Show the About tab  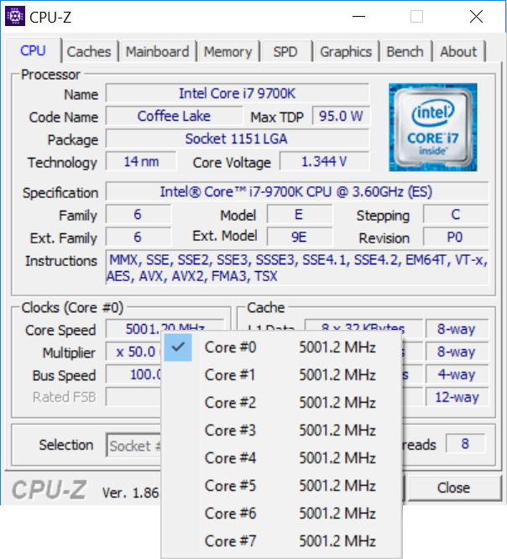[x=458, y=52]
